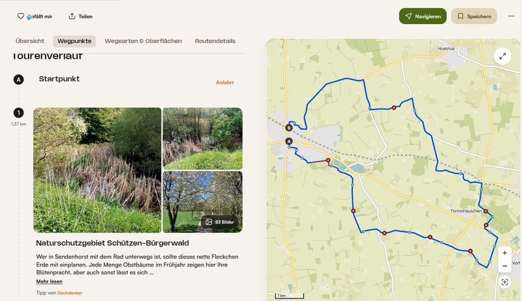Screen dimensions: 522x301
Task: Go to the Routendetails tab
Action: (215, 41)
